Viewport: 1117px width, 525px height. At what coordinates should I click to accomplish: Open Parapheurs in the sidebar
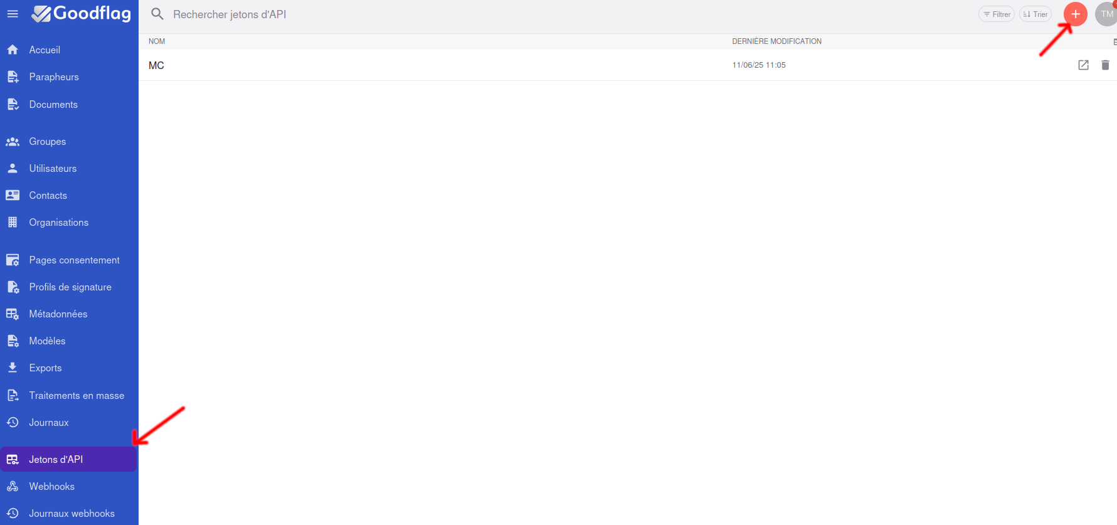[x=54, y=77]
